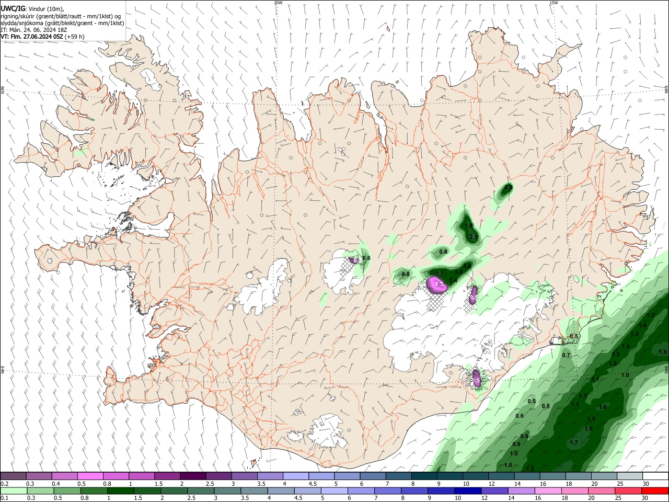Select upper legend swatch between 0.3 and 0.4

pos(39,476)
